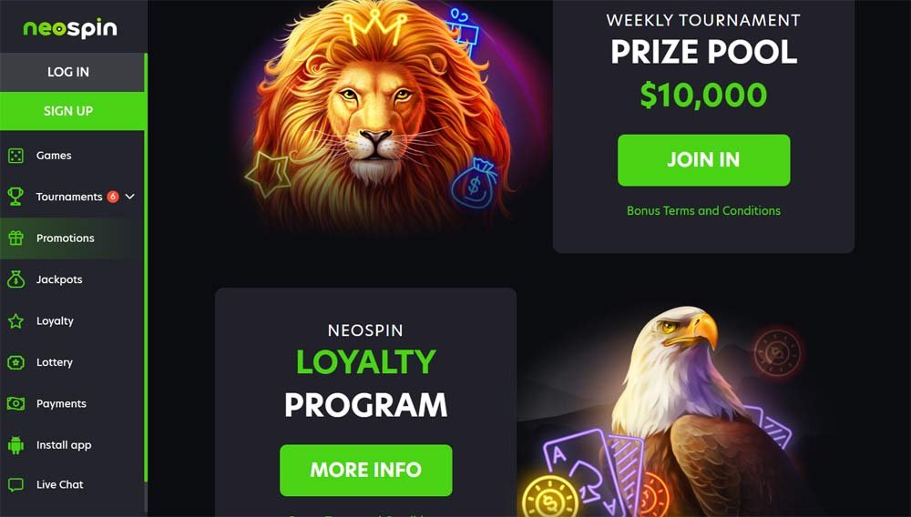The height and width of the screenshot is (517, 911).
Task: Click the Payments cash icon
Action: coord(15,404)
